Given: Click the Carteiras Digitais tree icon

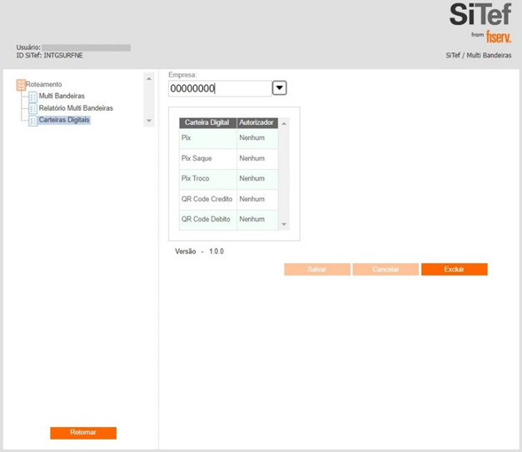Looking at the screenshot, I should pyautogui.click(x=33, y=121).
